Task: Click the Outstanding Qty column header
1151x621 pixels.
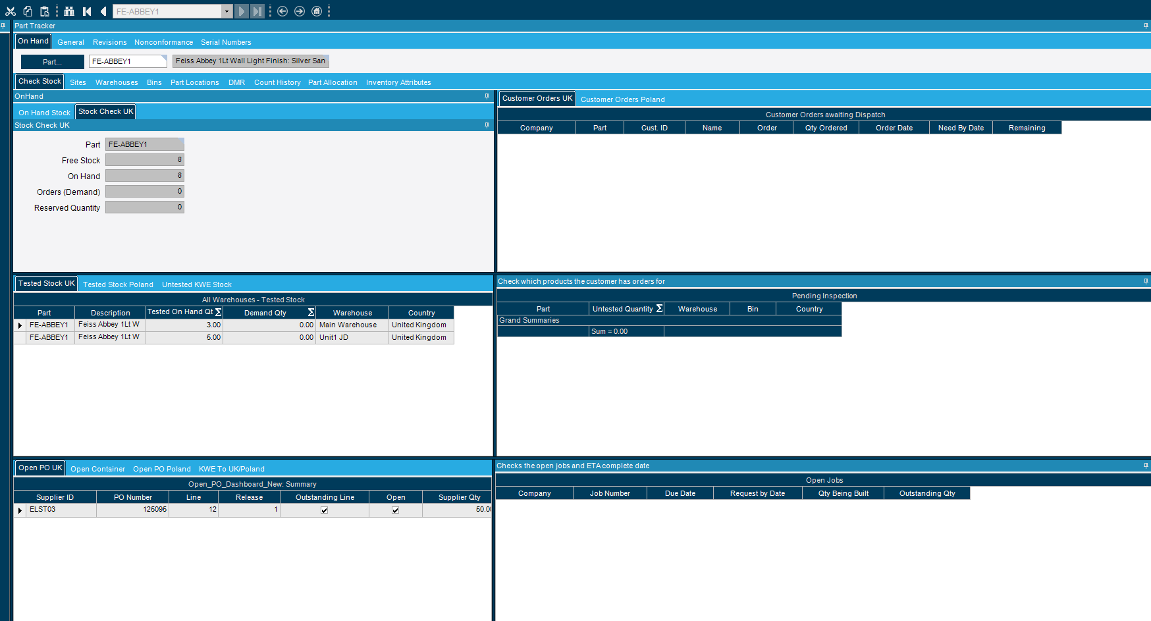Action: [927, 493]
